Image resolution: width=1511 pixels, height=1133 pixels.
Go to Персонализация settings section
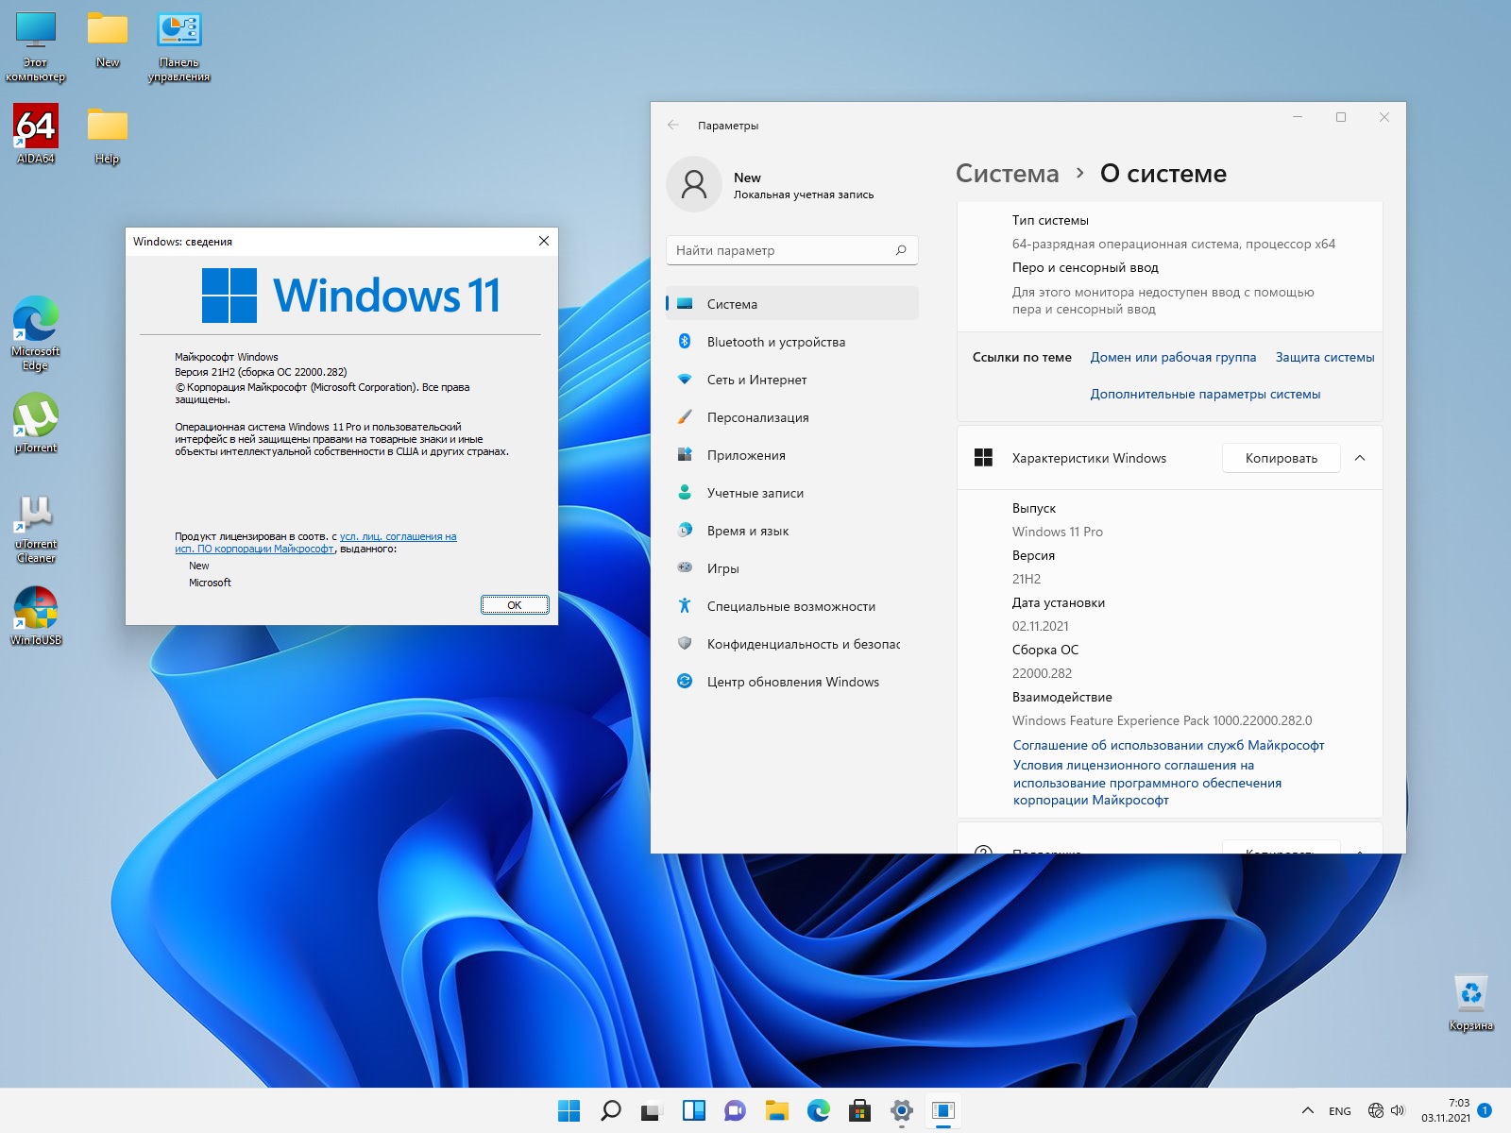click(757, 417)
